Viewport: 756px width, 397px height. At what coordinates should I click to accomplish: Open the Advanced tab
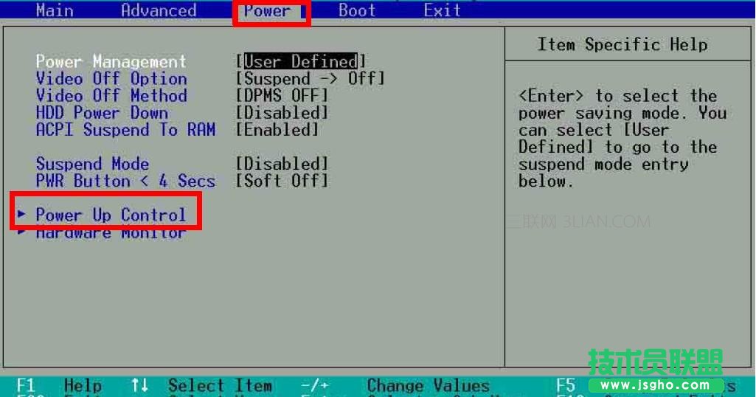point(159,10)
